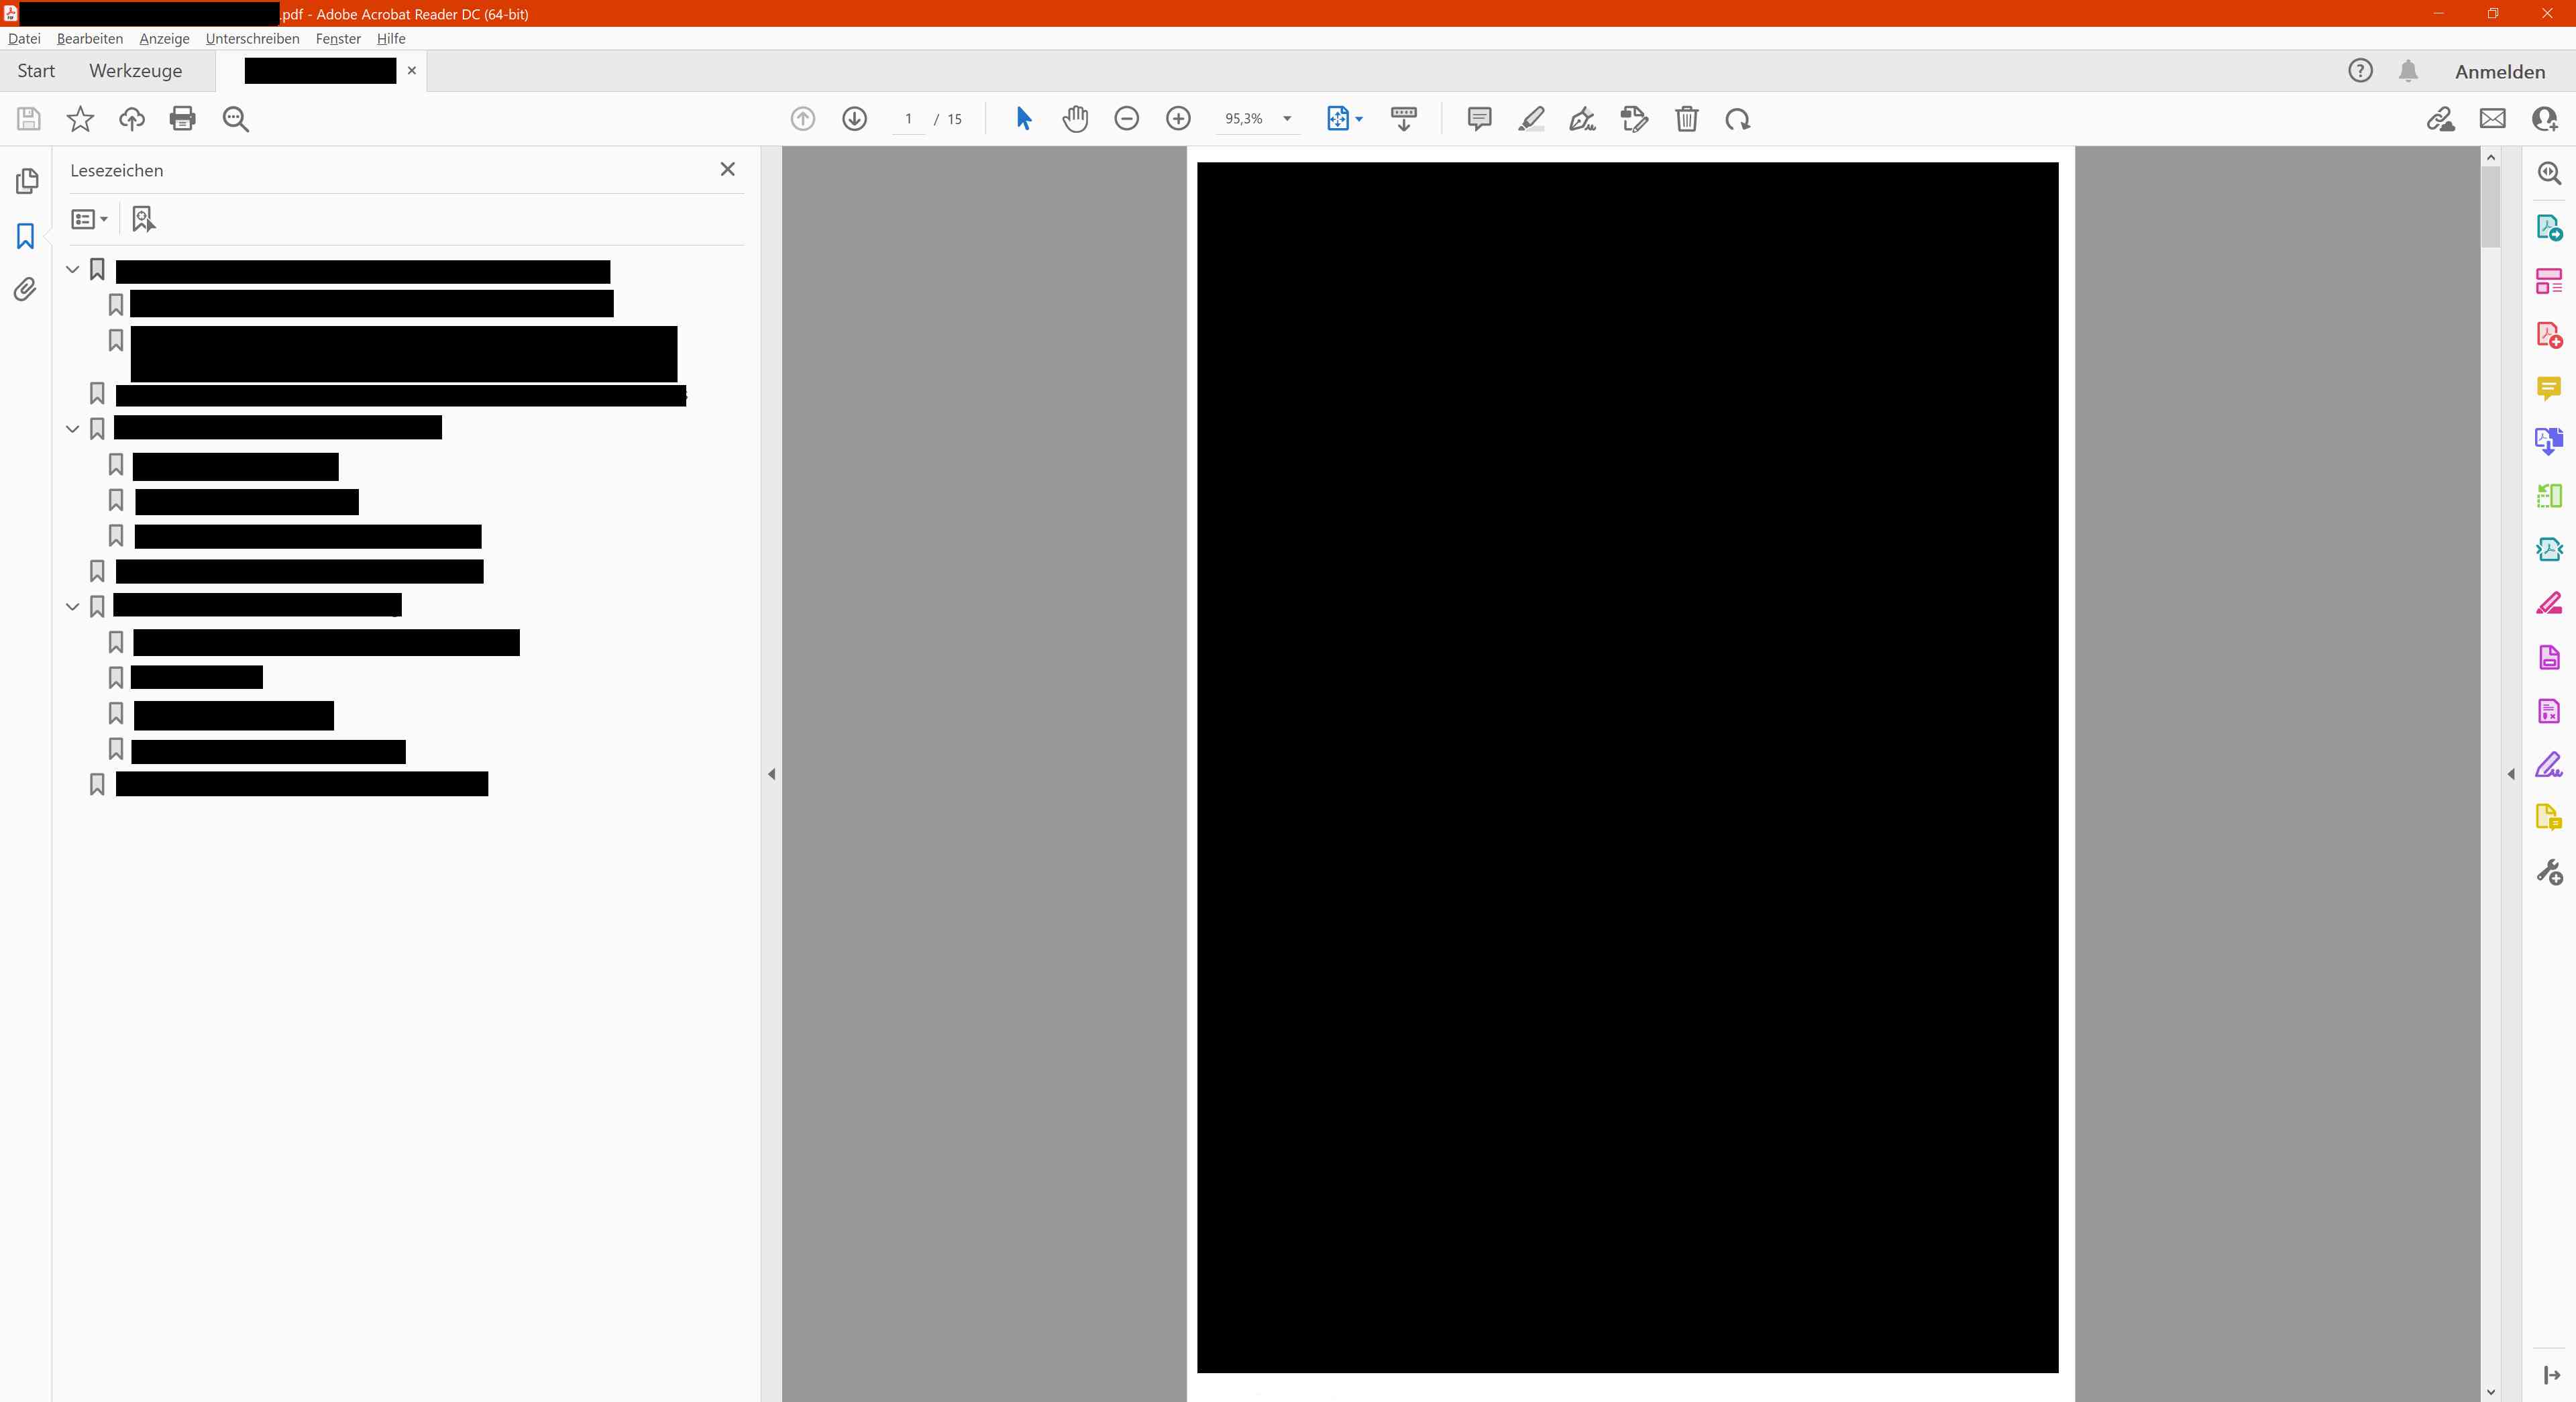Select the hand pan tool

coord(1075,119)
